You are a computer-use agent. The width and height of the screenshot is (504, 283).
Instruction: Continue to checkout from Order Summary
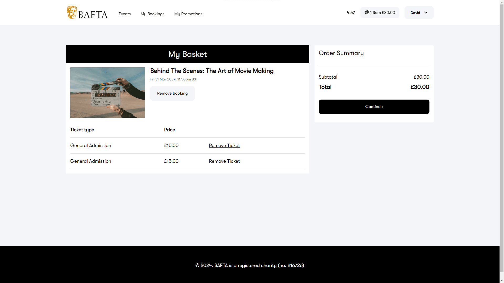[x=374, y=107]
